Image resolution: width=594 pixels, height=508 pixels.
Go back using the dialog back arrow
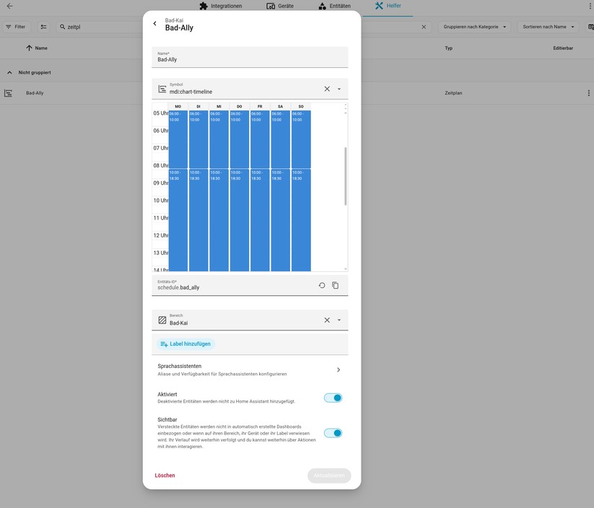(154, 24)
